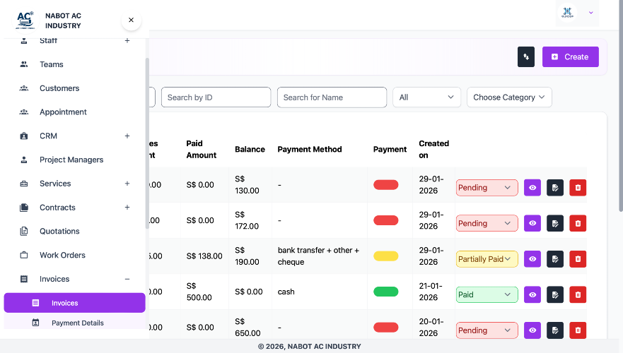The image size is (623, 353).
Task: Click the 'S$ 138.00' paid amount
Action: (204, 256)
